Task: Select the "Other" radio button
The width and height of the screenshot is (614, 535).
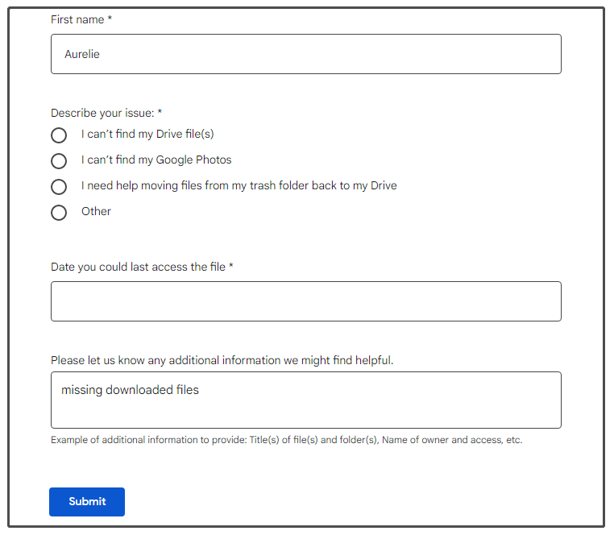Action: [59, 213]
